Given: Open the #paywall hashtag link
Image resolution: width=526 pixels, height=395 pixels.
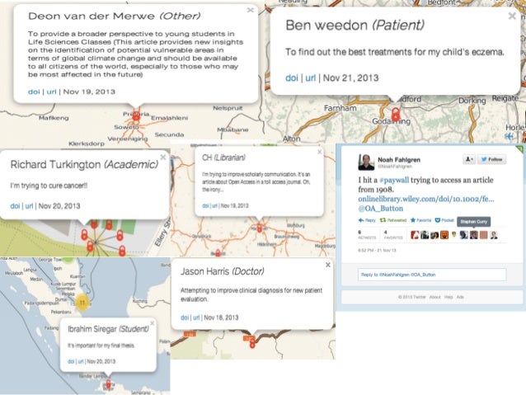Looking at the screenshot, I should point(394,180).
